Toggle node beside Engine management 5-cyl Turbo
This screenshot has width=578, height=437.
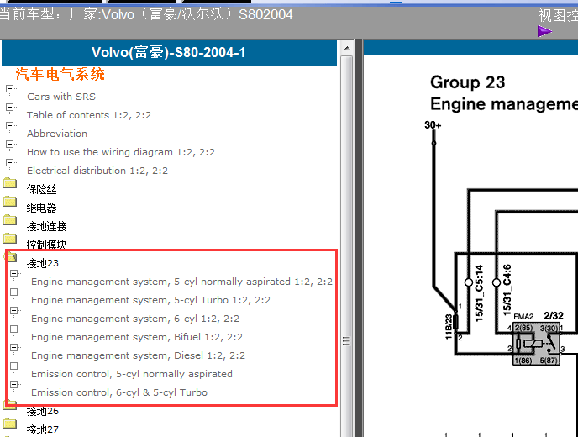tap(14, 292)
